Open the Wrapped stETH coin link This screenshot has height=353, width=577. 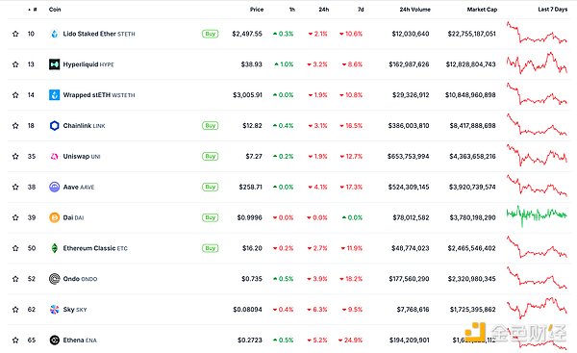(99, 95)
